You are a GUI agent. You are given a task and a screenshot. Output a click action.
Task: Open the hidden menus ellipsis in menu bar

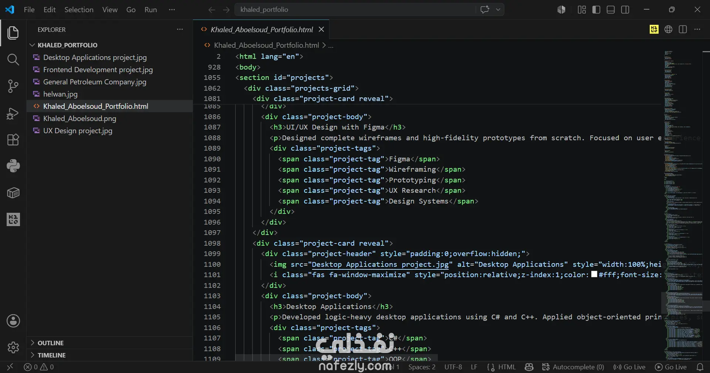[x=172, y=10]
